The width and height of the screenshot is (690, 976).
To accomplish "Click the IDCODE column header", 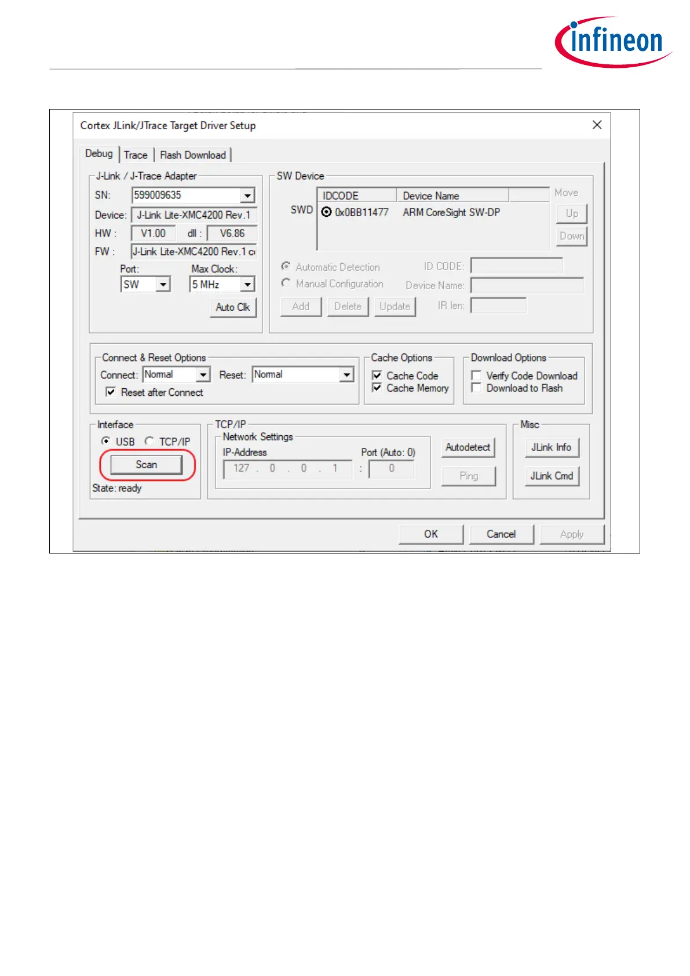I will pos(357,195).
